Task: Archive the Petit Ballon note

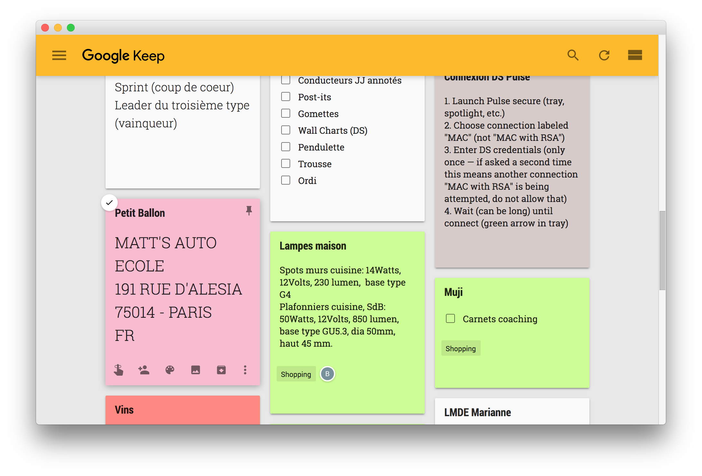Action: tap(221, 370)
